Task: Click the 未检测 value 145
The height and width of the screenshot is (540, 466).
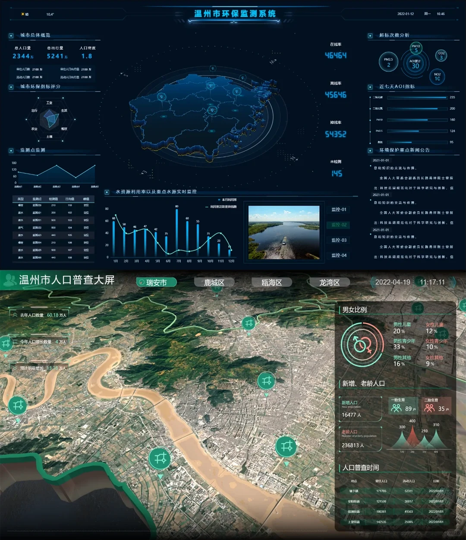Action: [337, 174]
